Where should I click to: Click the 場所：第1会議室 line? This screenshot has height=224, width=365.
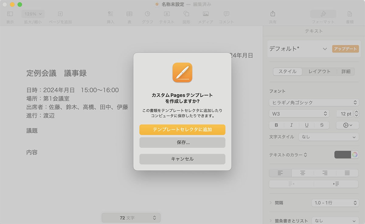click(x=48, y=98)
